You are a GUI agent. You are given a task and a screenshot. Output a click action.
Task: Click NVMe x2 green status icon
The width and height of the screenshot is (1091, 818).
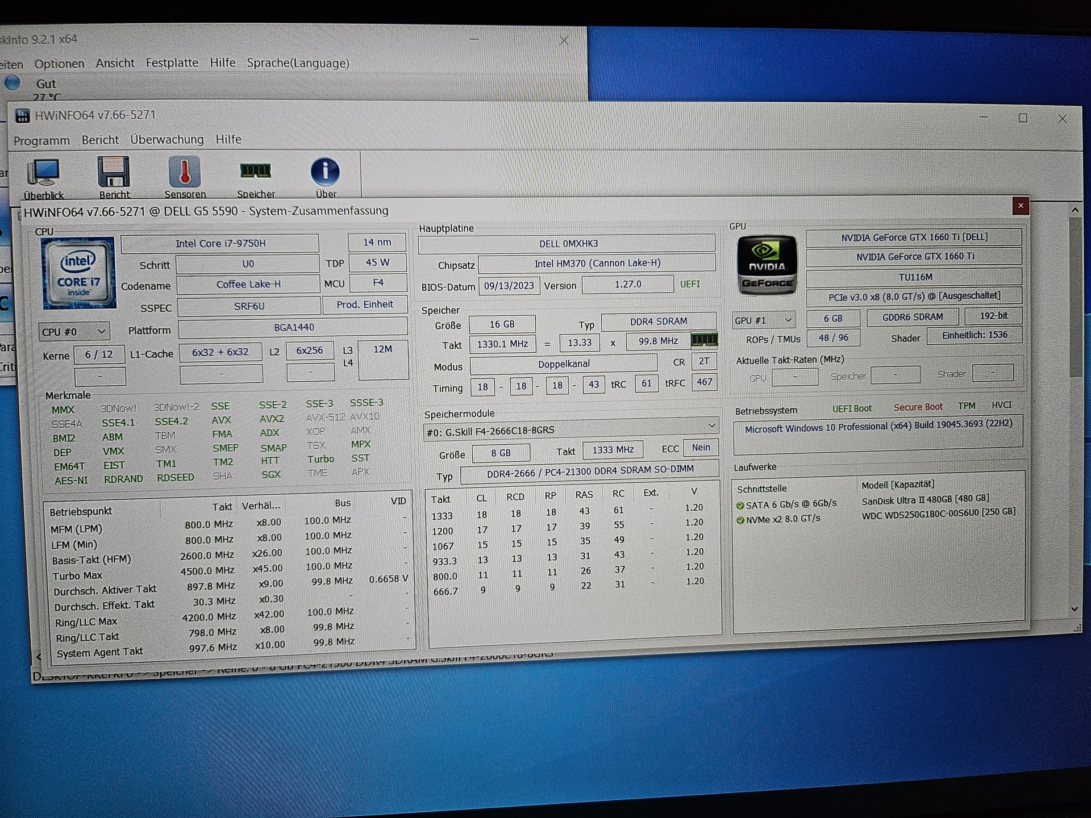[x=740, y=520]
